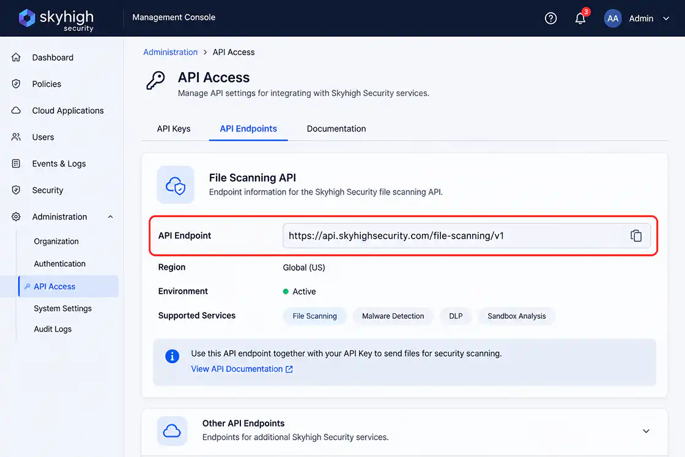Viewport: 685px width, 457px height.
Task: Click the Events & Logs list icon
Action: pos(16,164)
